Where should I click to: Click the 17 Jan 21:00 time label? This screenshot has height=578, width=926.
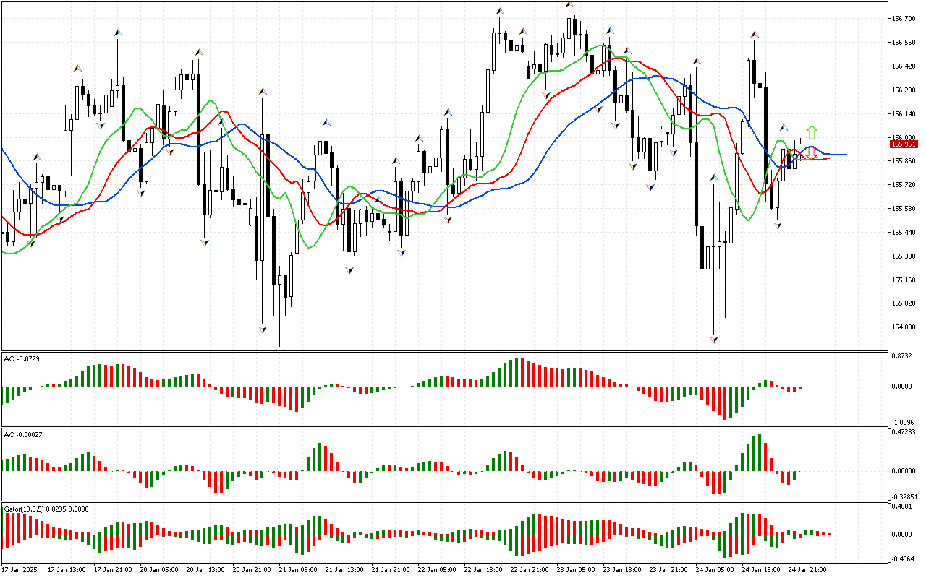[x=111, y=570]
